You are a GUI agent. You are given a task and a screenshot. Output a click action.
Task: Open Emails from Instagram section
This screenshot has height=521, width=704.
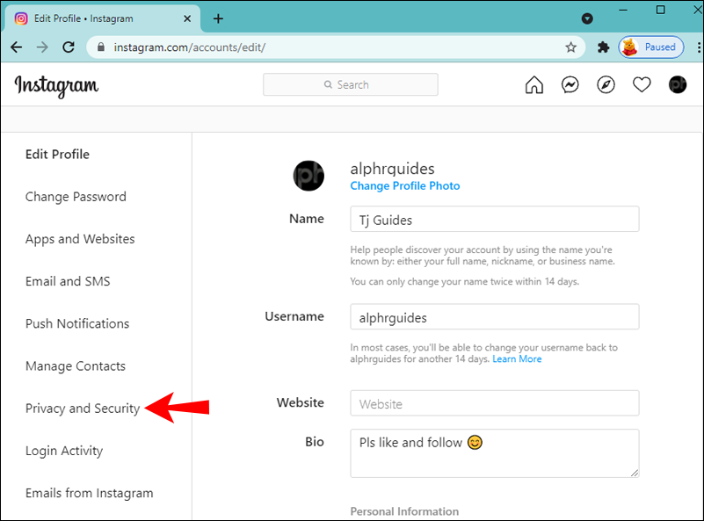[90, 493]
